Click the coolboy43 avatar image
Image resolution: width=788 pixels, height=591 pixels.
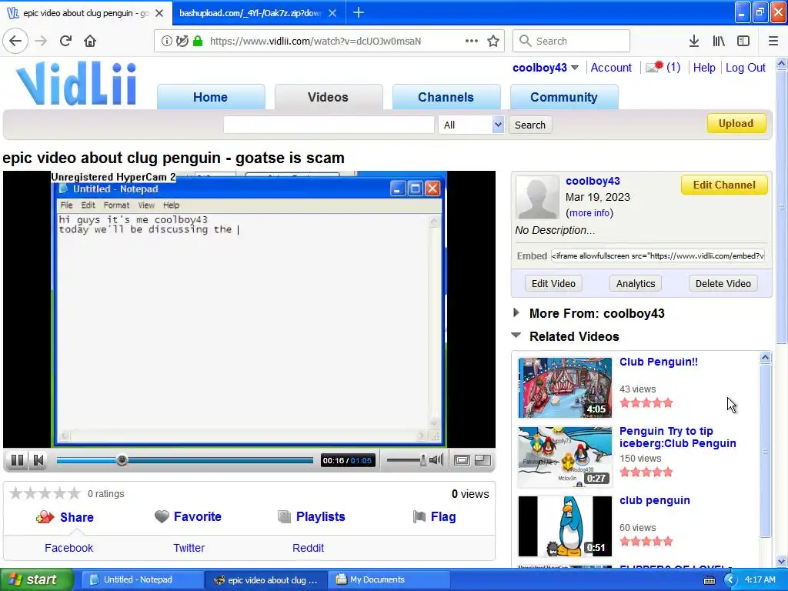point(537,197)
